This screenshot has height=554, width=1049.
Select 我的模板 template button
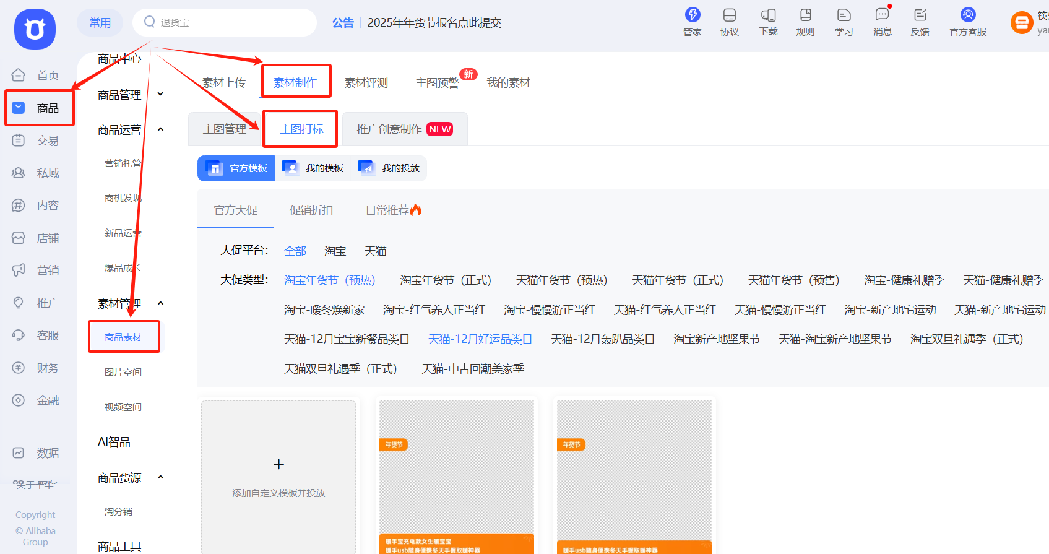pyautogui.click(x=313, y=168)
